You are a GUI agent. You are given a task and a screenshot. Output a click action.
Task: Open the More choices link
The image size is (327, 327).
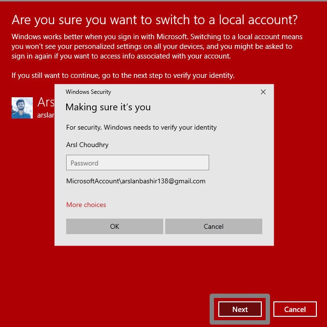pyautogui.click(x=86, y=205)
